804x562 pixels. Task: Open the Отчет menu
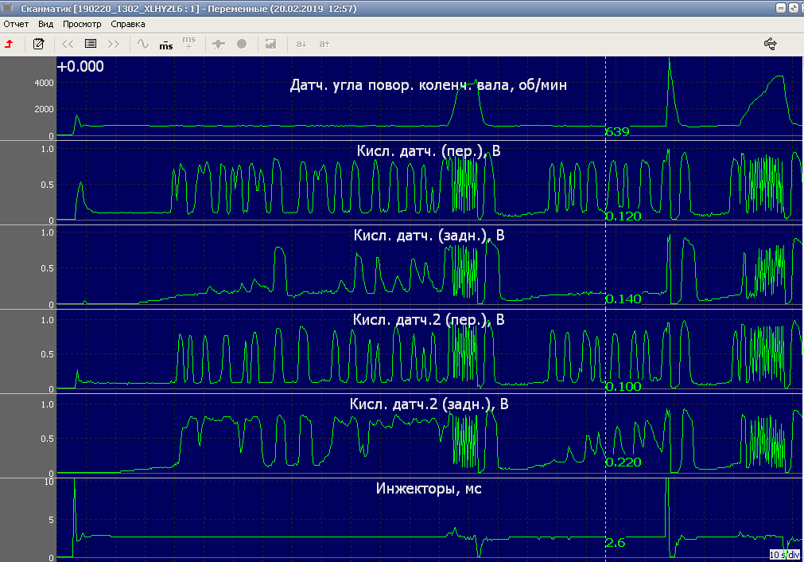click(x=16, y=25)
